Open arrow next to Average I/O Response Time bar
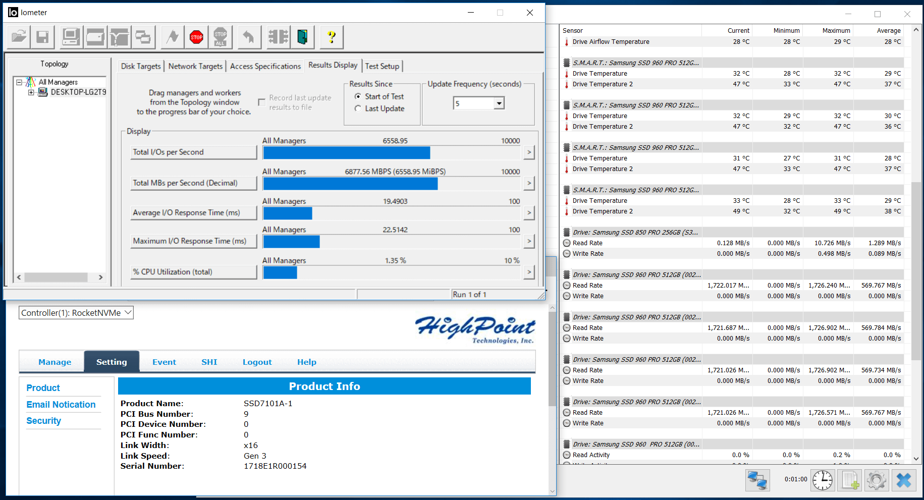This screenshot has height=500, width=924. point(529,213)
